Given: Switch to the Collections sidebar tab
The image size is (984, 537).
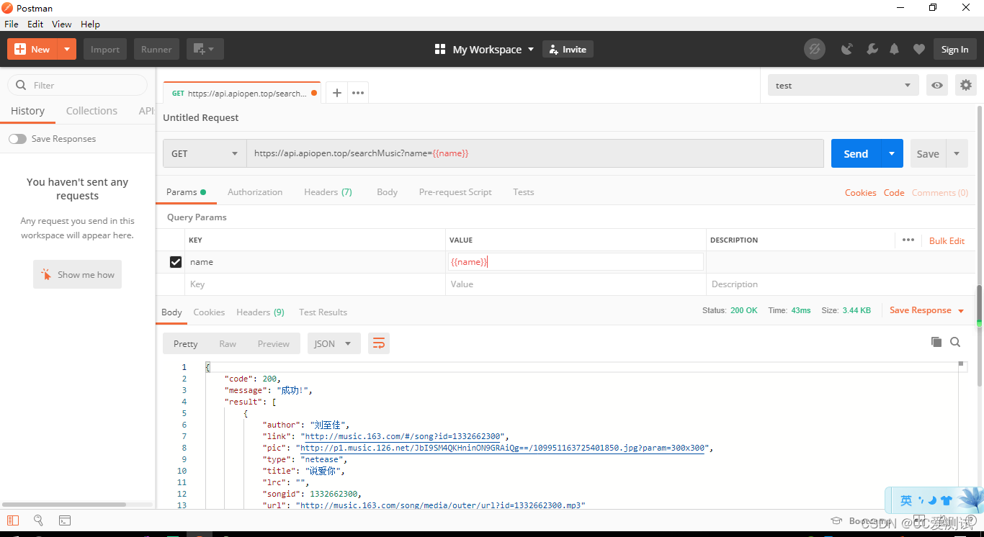Looking at the screenshot, I should 91,111.
